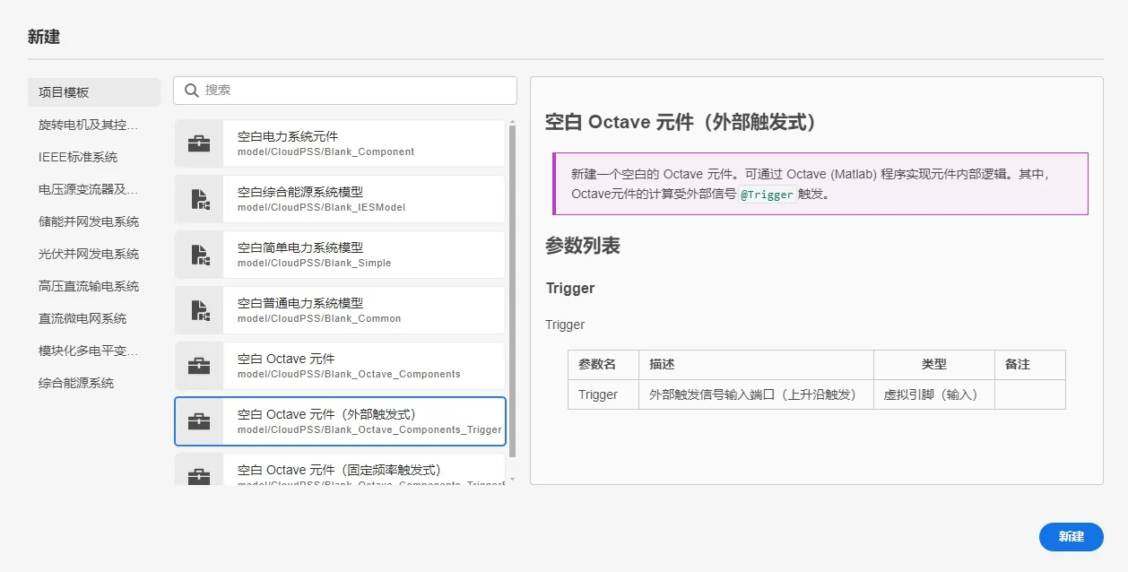
Task: Click the 空白综合能源系统模型 file icon
Action: click(x=198, y=199)
